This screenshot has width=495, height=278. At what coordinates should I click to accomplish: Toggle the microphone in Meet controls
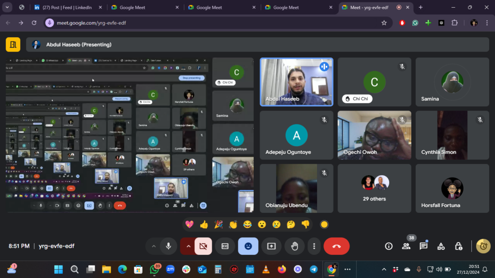coord(168,246)
